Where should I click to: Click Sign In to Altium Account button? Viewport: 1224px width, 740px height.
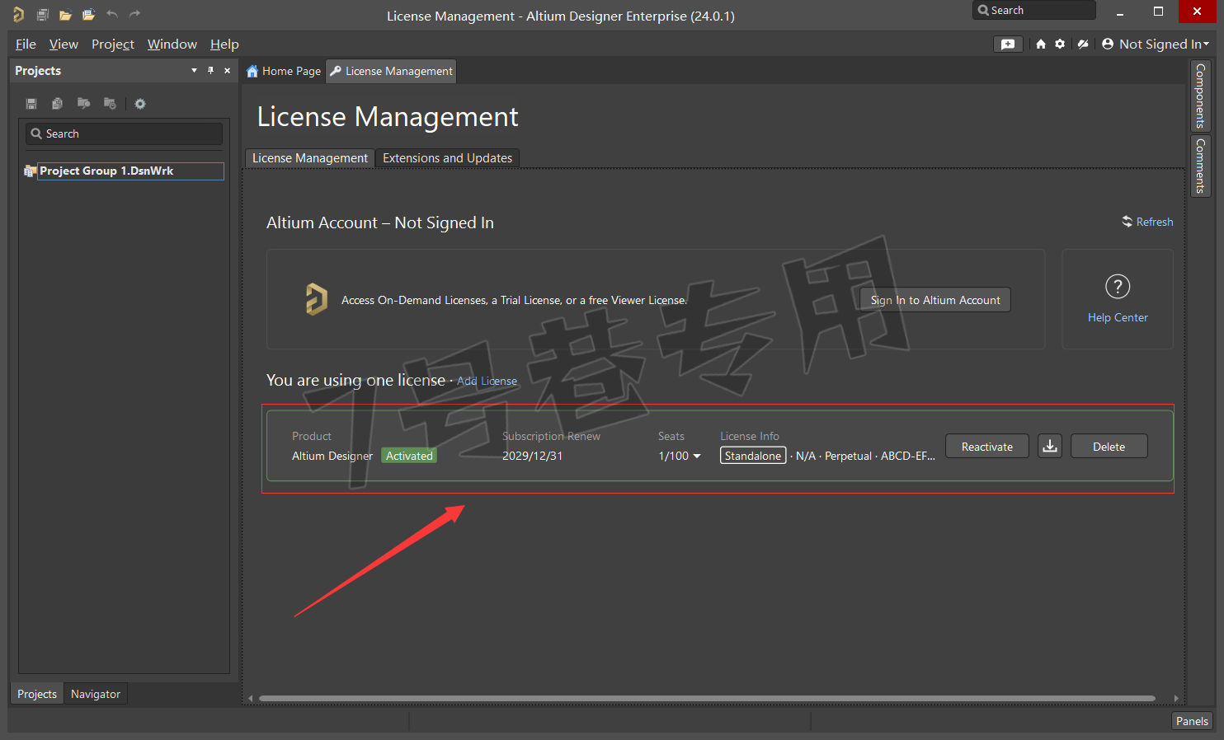pyautogui.click(x=935, y=300)
